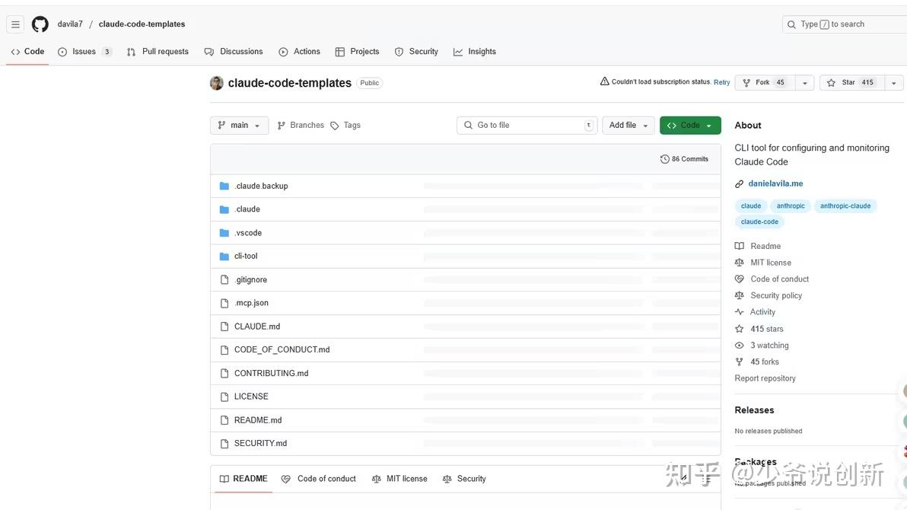This screenshot has height=510, width=907.
Task: Open the SECURITY.md file
Action: point(260,444)
